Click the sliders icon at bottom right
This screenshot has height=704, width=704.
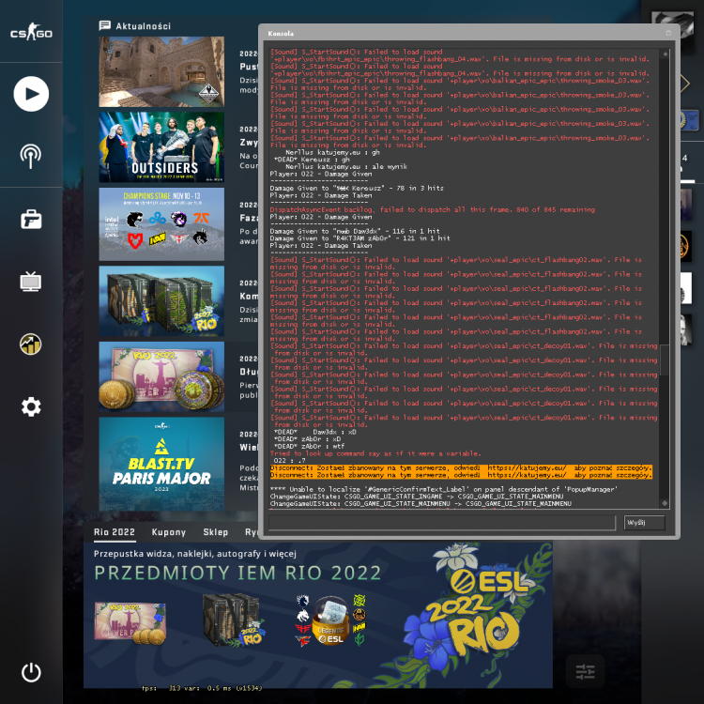[x=585, y=672]
